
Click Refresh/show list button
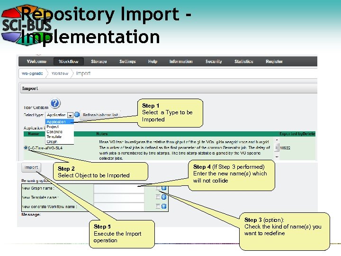[100, 115]
